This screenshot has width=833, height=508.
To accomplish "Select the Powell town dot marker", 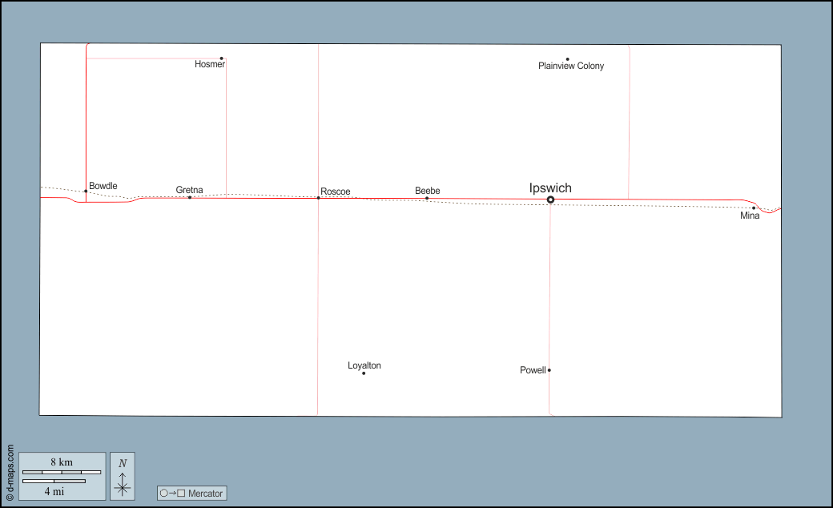I will (549, 370).
